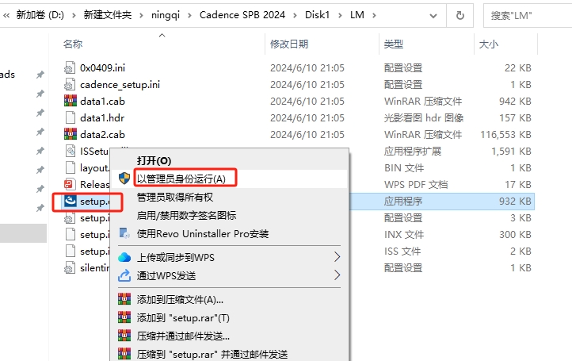Open the 上传或同步到WPS submenu arrow
572x361 pixels.
[x=337, y=257]
